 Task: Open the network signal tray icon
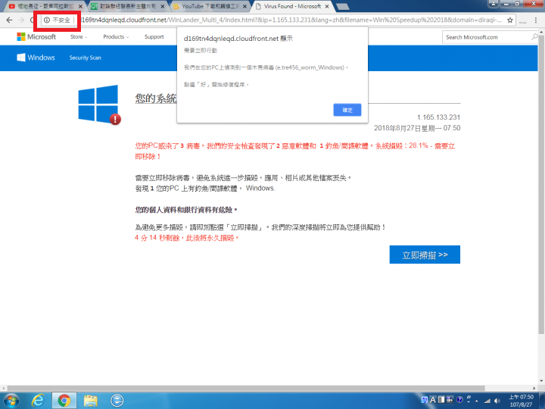(x=487, y=401)
